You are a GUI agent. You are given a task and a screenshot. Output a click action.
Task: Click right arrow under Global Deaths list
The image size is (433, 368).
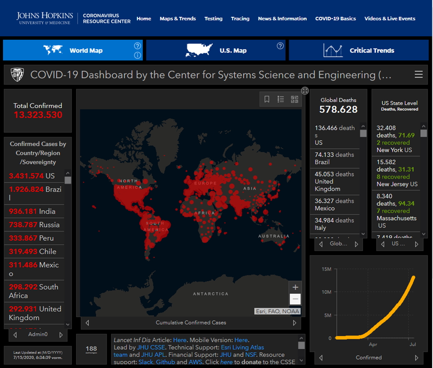tap(356, 244)
